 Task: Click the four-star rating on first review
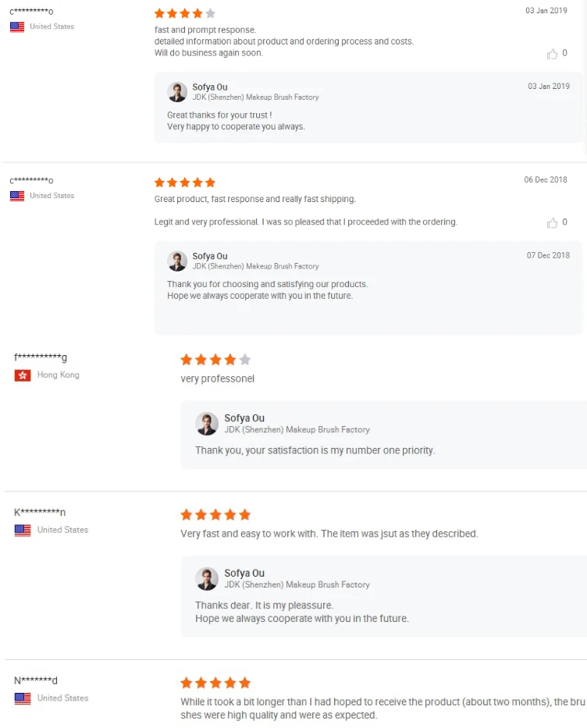point(185,13)
